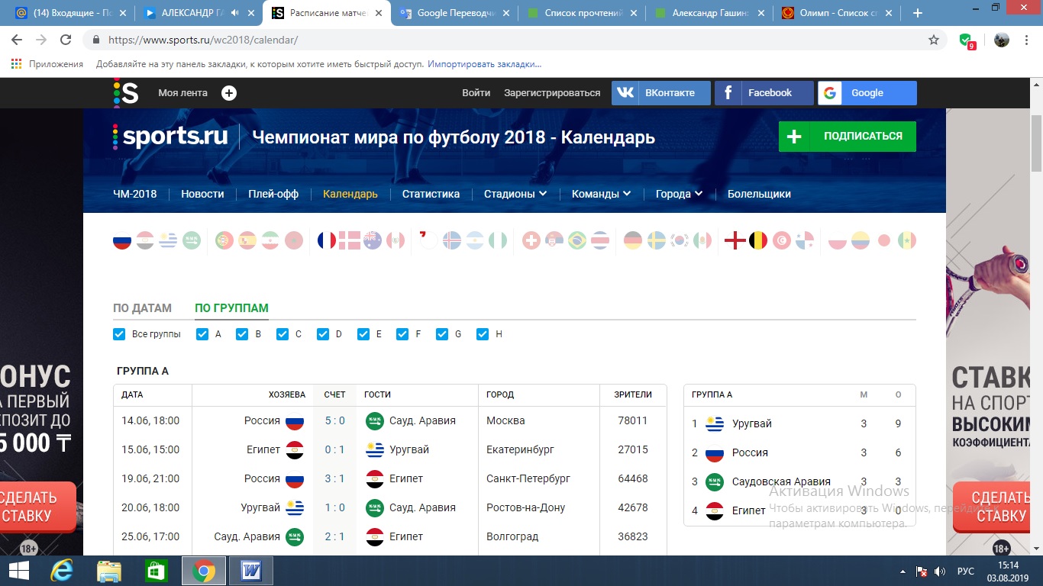Uncheck the group A checkbox
Screen dimensions: 1043x586
202,334
